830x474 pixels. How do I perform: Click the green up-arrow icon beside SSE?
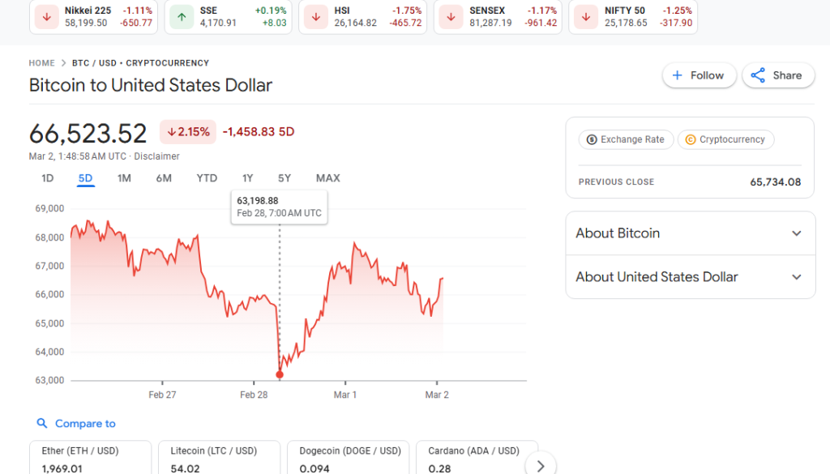[x=180, y=16]
